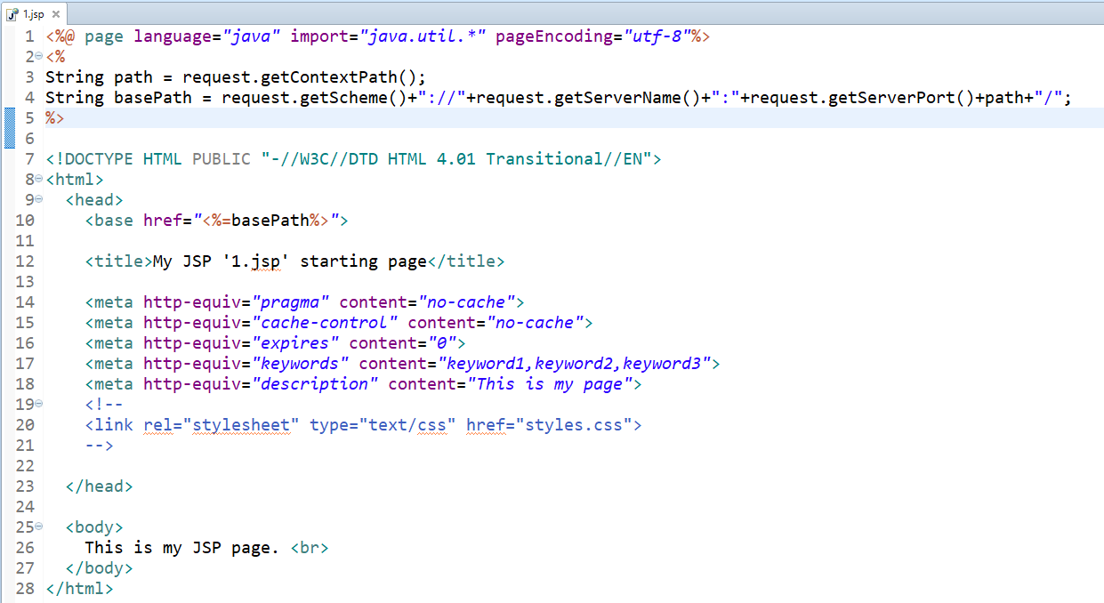Viewport: 1104px width, 603px height.
Task: Click the "description" http-equiv value
Action: [314, 384]
